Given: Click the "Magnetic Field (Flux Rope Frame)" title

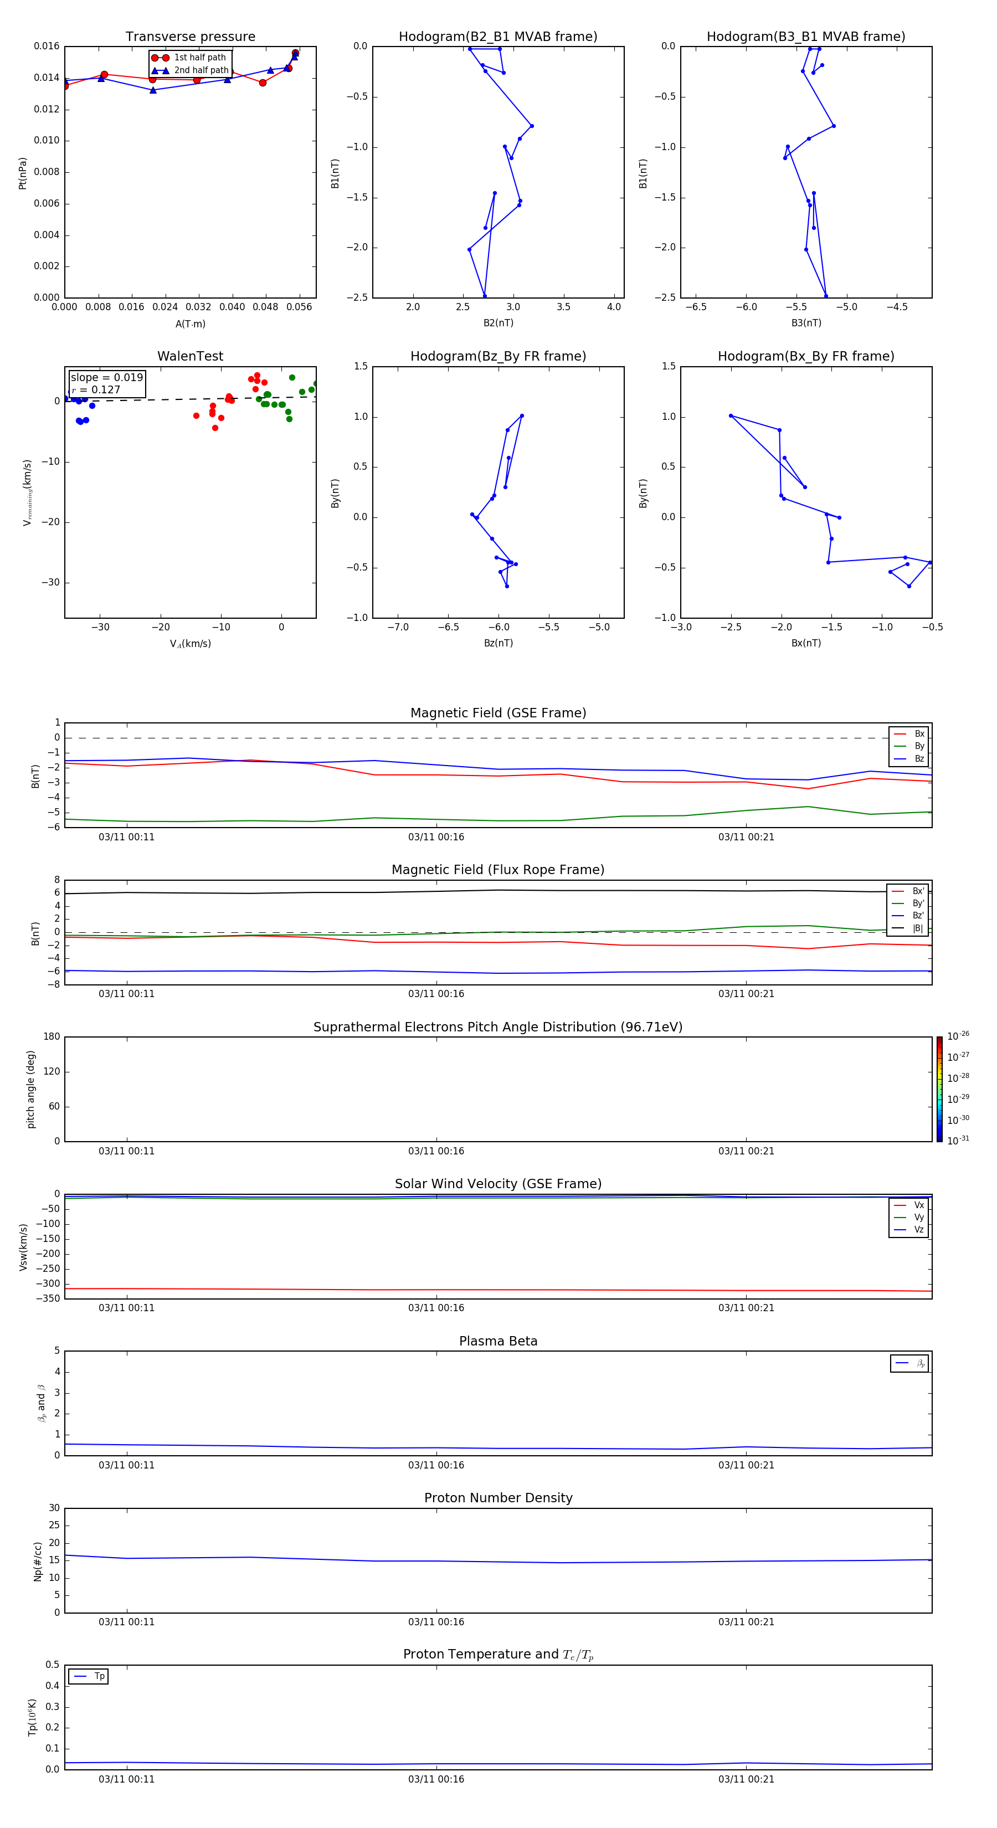Looking at the screenshot, I should pos(498,870).
